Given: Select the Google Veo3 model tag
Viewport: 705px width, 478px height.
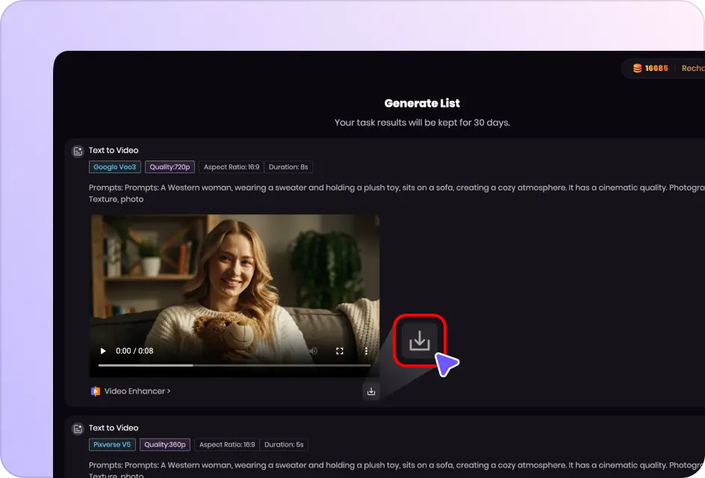Looking at the screenshot, I should 114,167.
